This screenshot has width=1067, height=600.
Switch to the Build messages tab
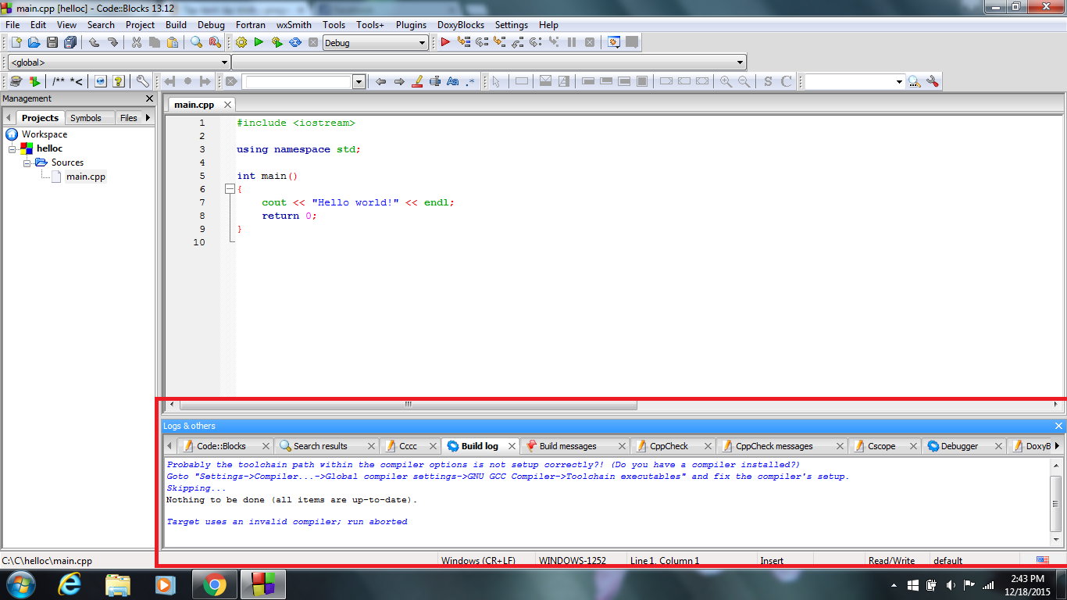coord(567,446)
